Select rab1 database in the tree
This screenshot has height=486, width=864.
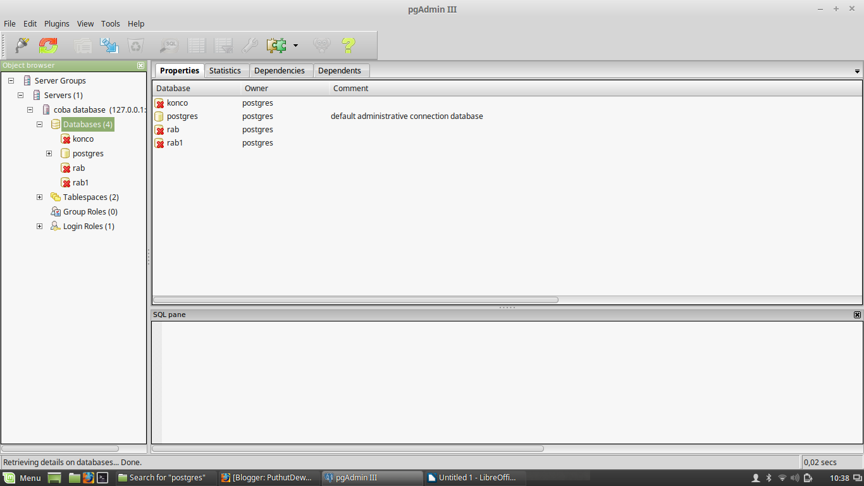[x=81, y=183]
